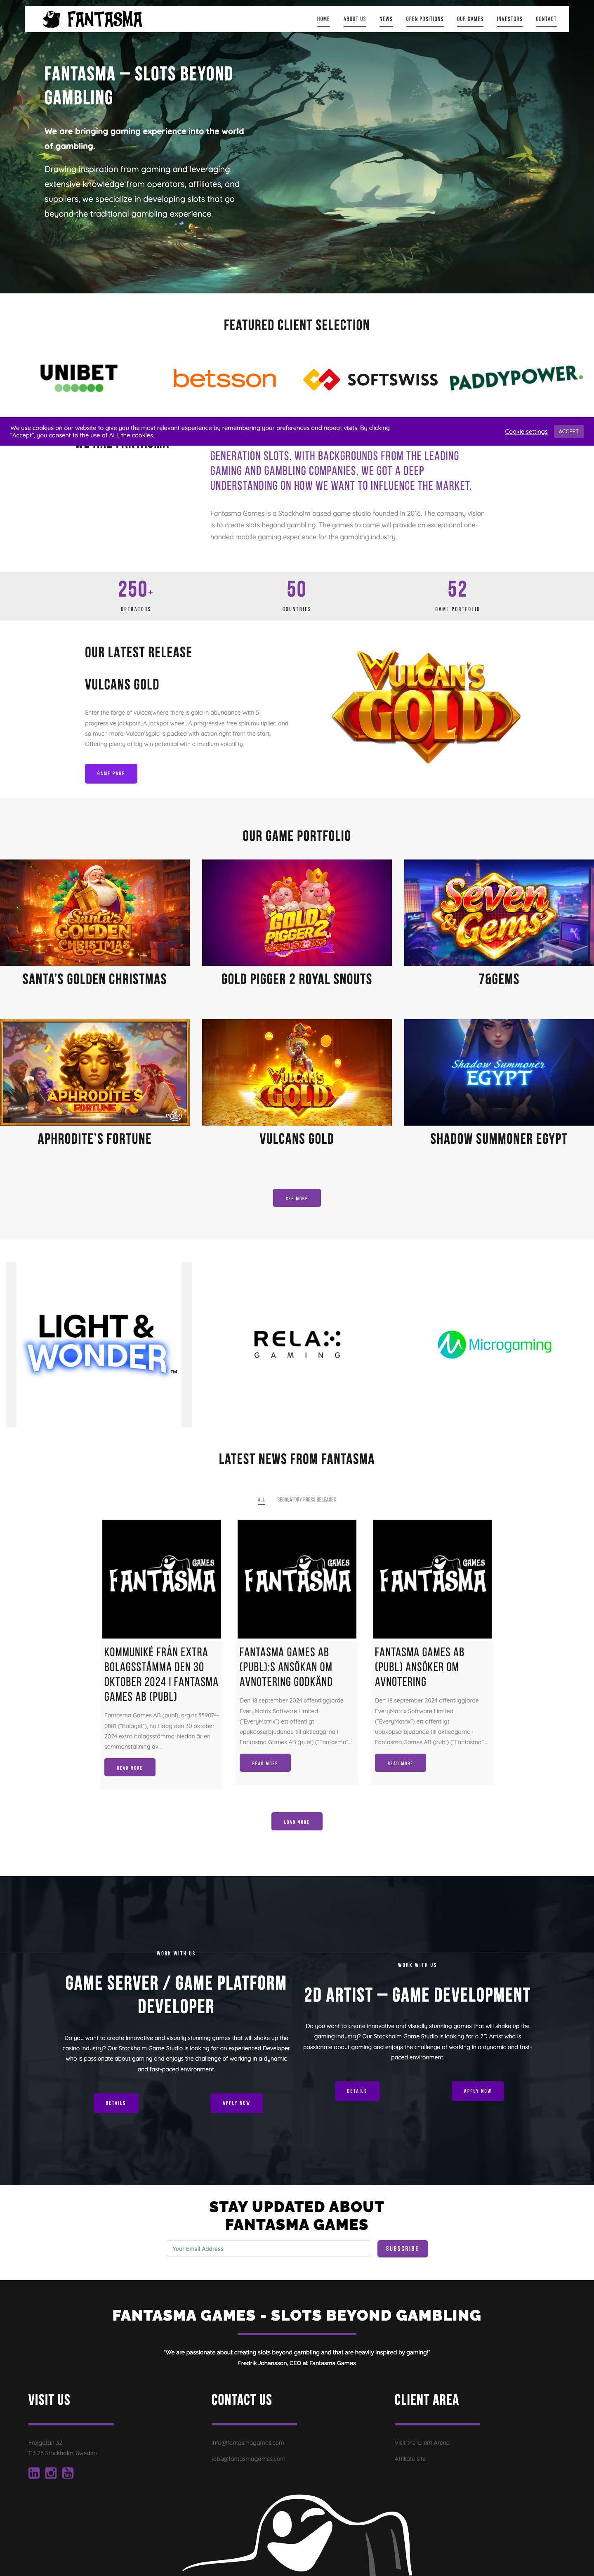
Task: Click the Unibet client logo
Action: 79,377
